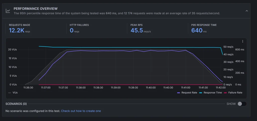This screenshot has height=121, width=257.
Task: Click the 10 req/s axis label
Action: [228, 77]
